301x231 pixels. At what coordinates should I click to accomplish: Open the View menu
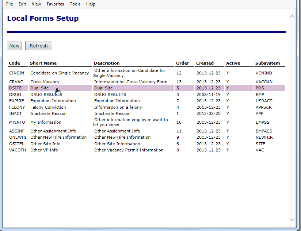click(x=36, y=4)
